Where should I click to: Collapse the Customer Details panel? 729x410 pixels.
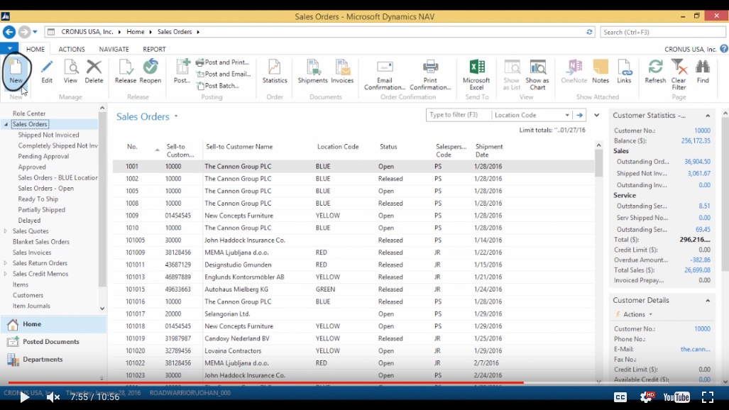tap(708, 300)
